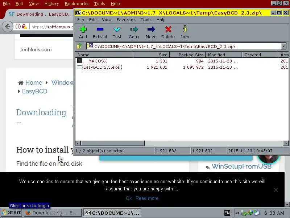The width and height of the screenshot is (290, 218).
Task: Click the horizontal scrollbar thumb in file list
Action: [x=113, y=143]
